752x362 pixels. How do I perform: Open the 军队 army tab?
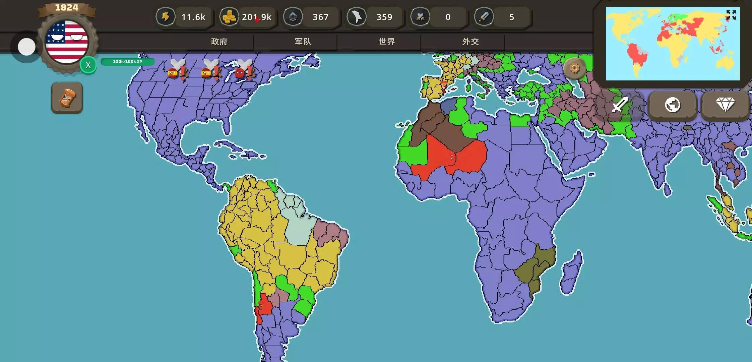303,42
